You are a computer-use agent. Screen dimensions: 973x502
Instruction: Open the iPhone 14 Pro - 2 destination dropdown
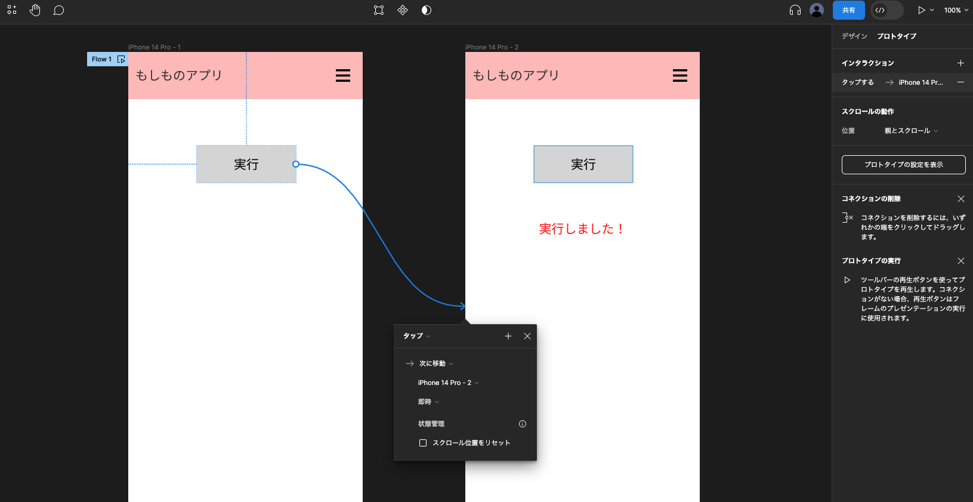click(448, 383)
